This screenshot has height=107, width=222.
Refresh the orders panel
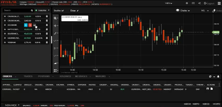[x=210, y=77]
